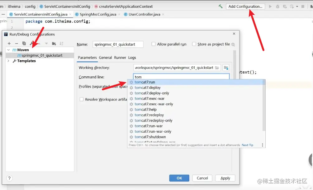Screen dimensions: 313x190
Task: Click the Apply button
Action: (225, 178)
